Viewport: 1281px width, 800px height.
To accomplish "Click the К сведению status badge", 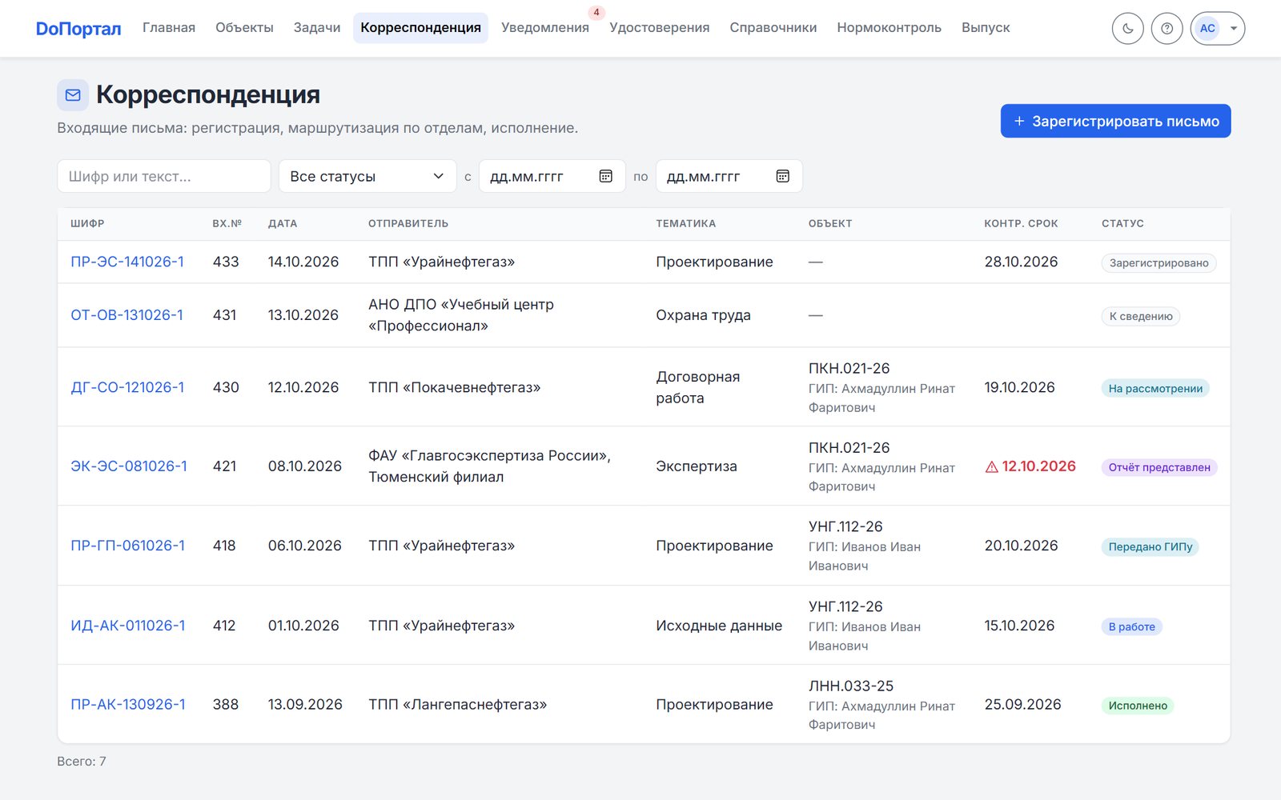I will (1141, 317).
